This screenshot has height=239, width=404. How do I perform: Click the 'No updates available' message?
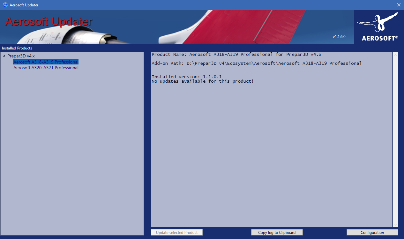203,81
